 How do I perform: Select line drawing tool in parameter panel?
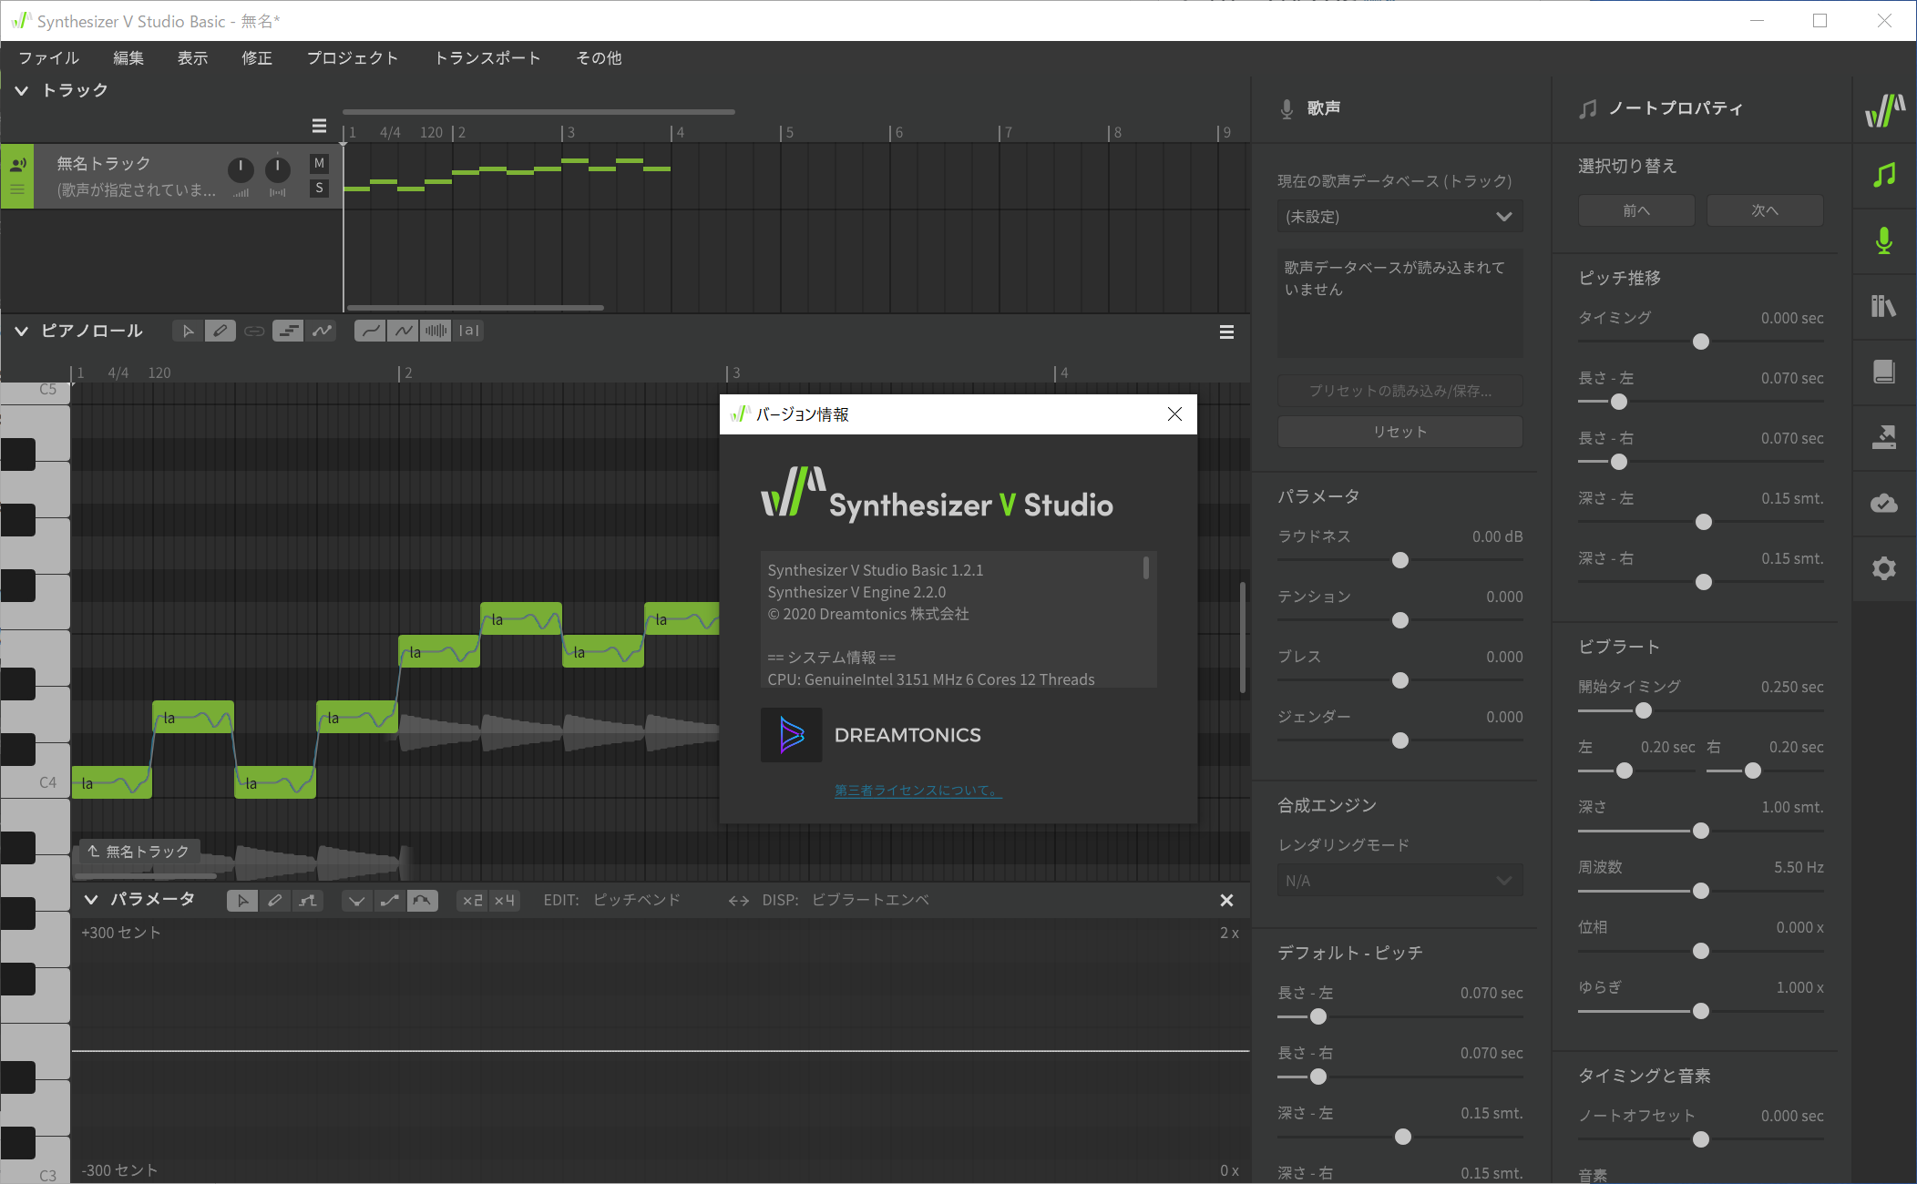308,901
